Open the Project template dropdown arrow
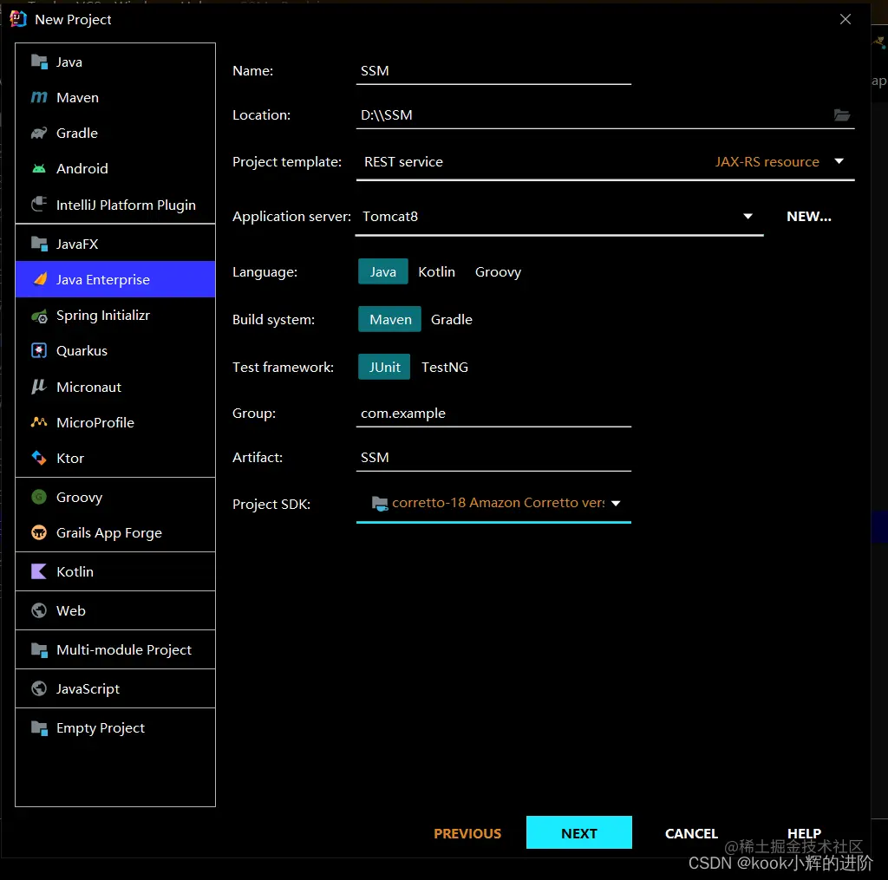This screenshot has width=888, height=880. (839, 161)
